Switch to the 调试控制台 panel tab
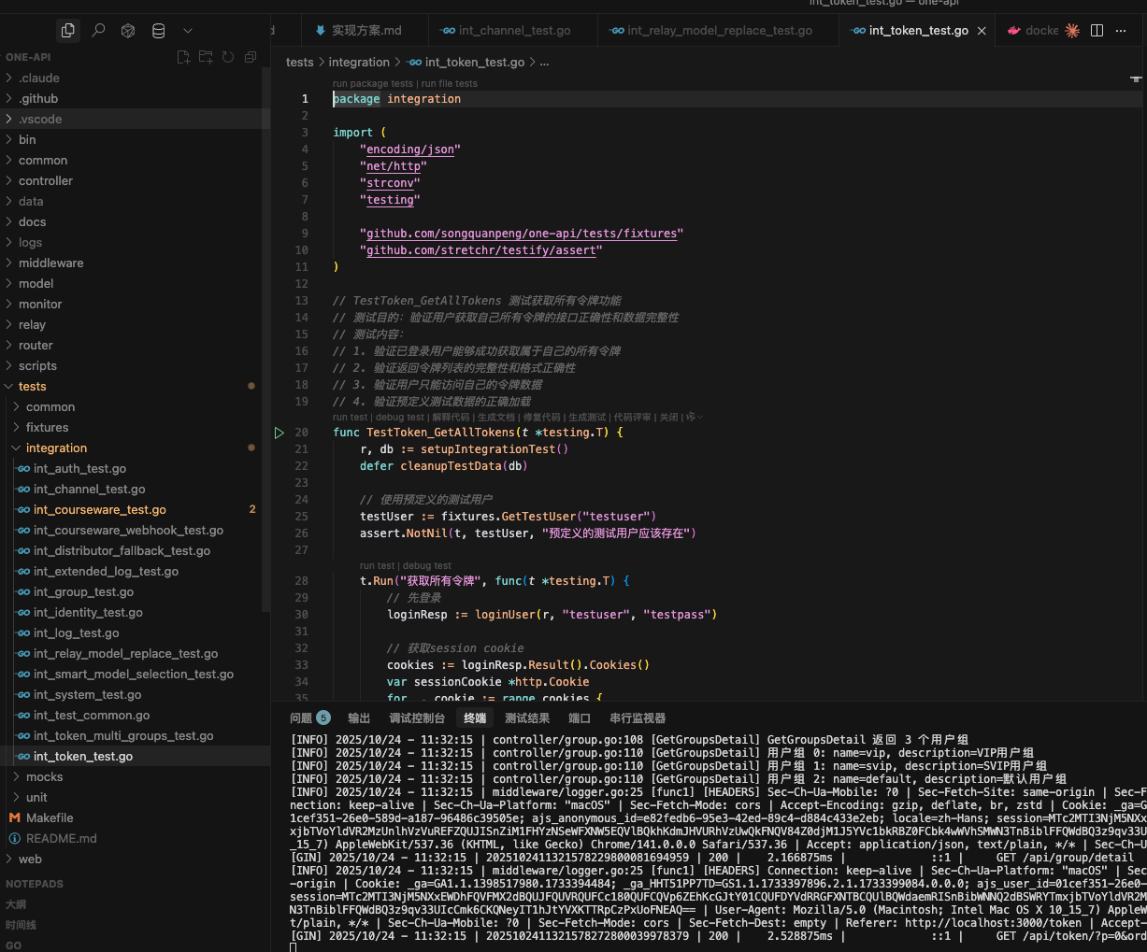The height and width of the screenshot is (952, 1147). (x=417, y=718)
